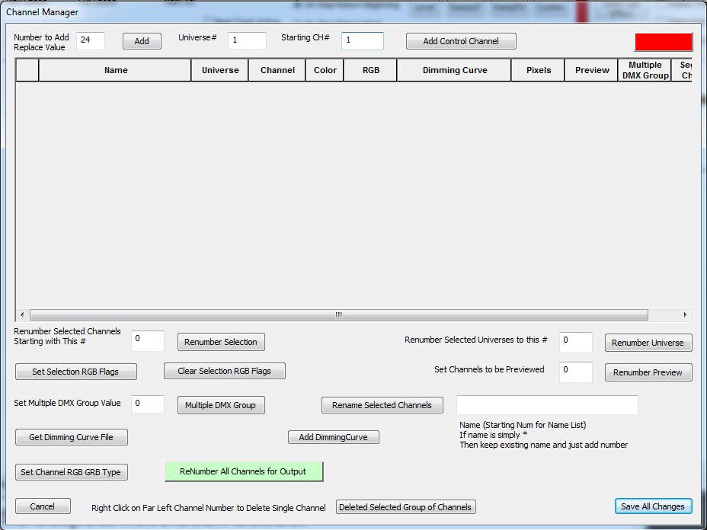Click Multiple DMX Group button

pos(221,405)
